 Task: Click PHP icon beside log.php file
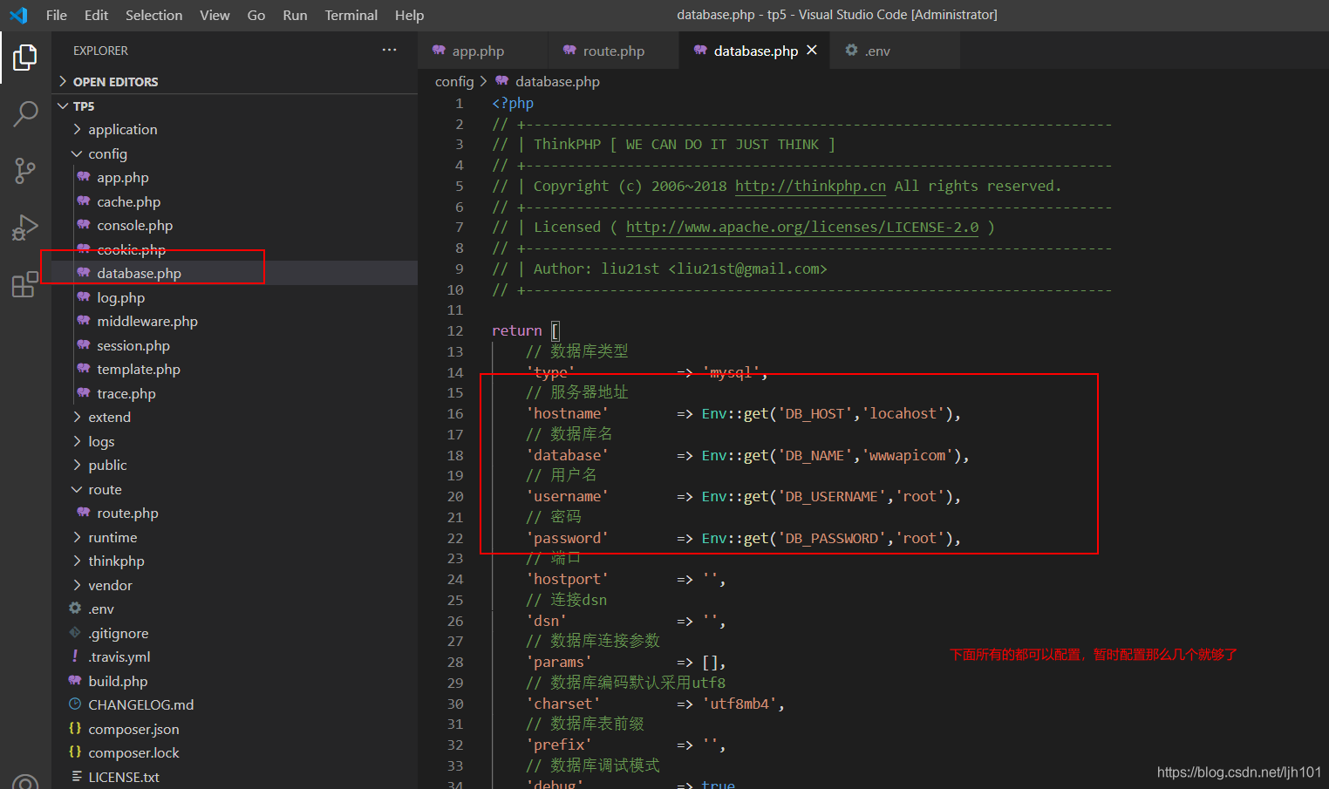[84, 296]
